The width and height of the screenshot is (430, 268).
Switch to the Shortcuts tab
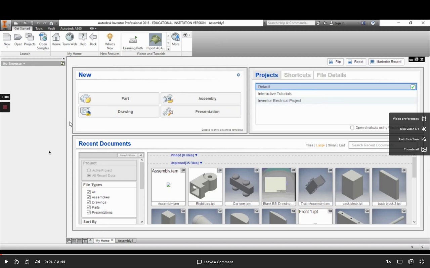point(297,75)
